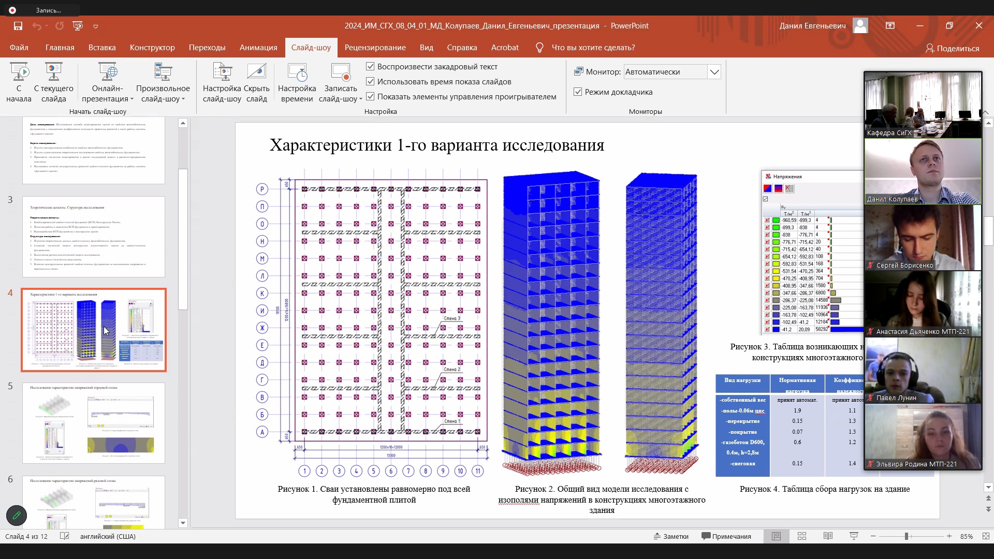
Task: Switch to the Вид tab
Action: [x=427, y=48]
